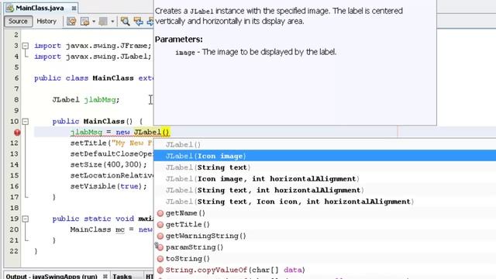Place cursor in JLabel() on line 11
This screenshot has height=279, width=496.
152,133
